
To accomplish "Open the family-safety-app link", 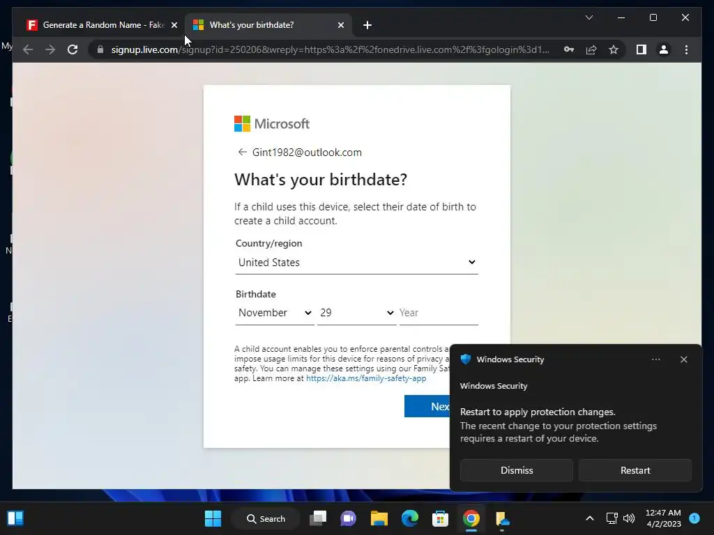I will [x=366, y=378].
